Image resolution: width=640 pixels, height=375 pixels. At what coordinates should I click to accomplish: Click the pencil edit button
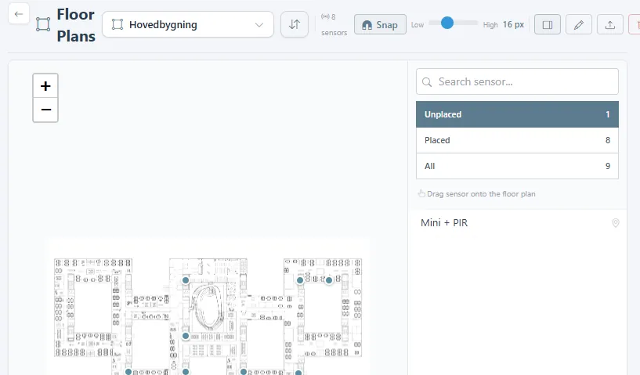point(578,25)
